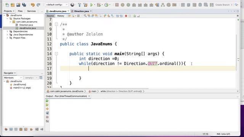This screenshot has width=244, height=137.
Task: Toggle Sort by Name in Navigator
Action: [37, 129]
